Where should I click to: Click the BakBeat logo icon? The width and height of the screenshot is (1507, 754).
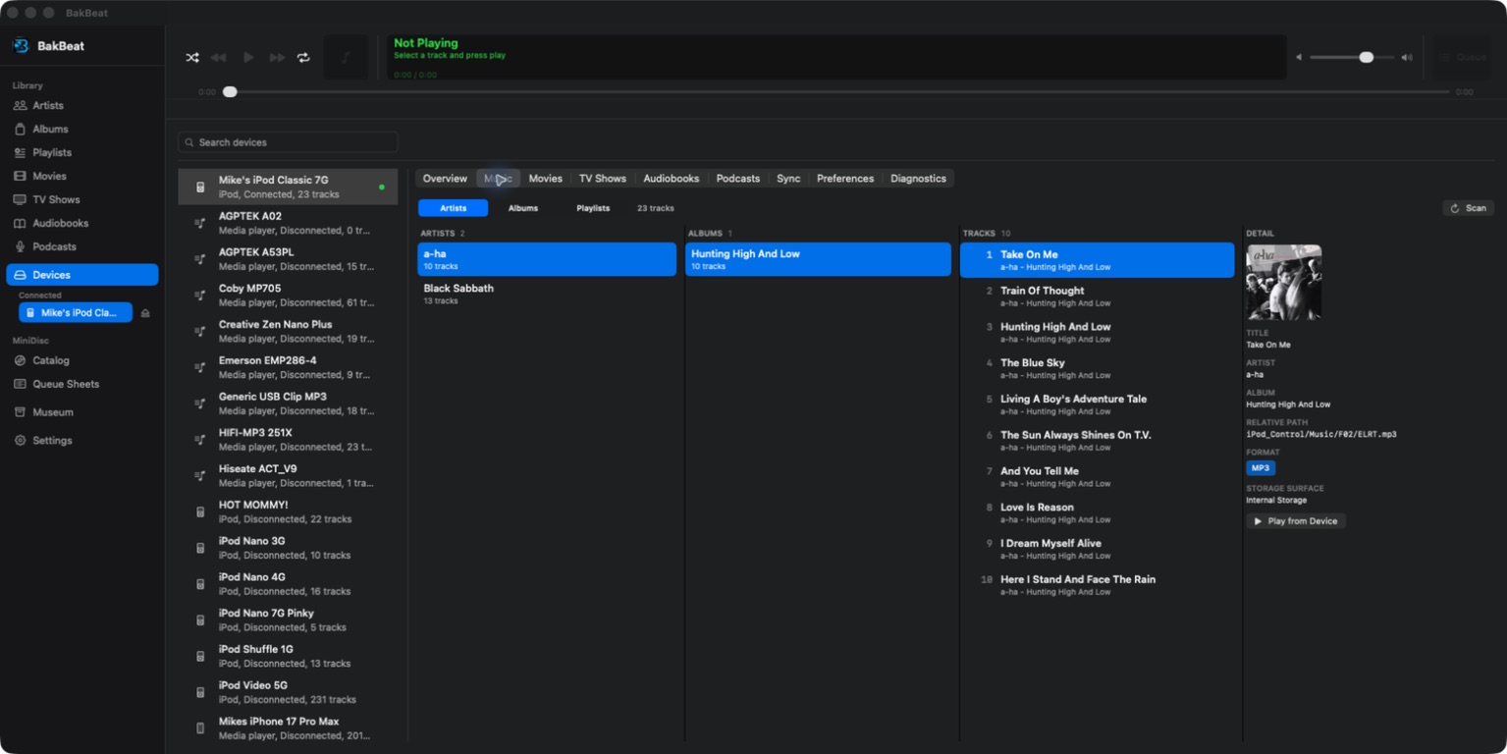pyautogui.click(x=21, y=45)
